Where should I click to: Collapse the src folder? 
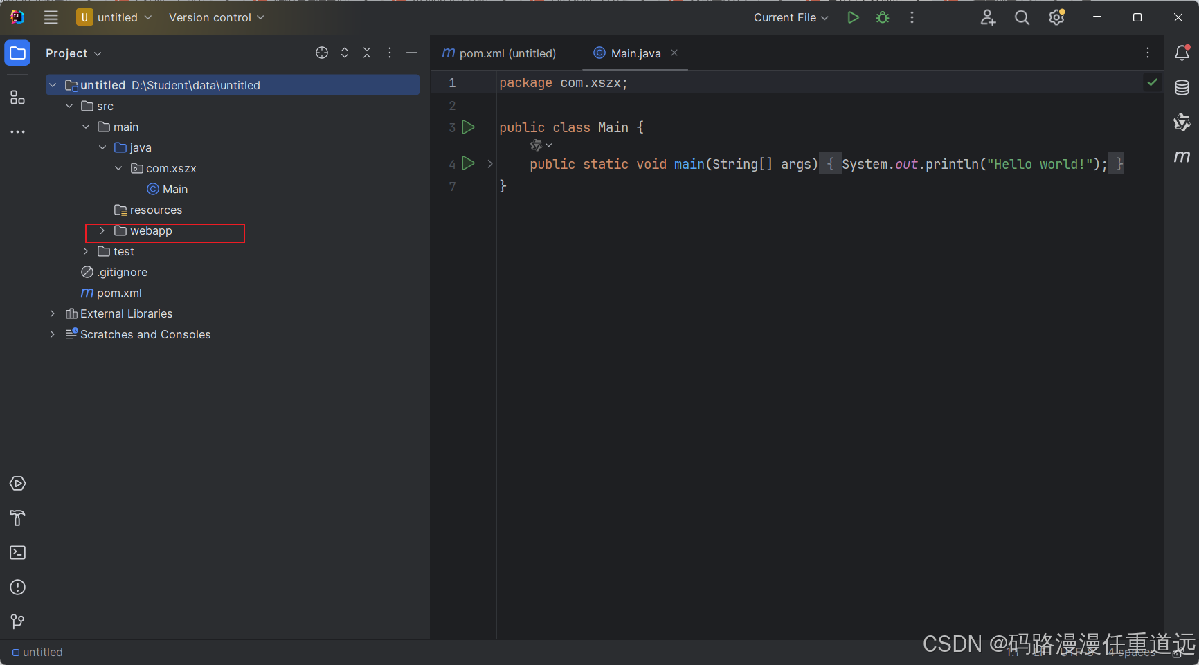pos(69,106)
